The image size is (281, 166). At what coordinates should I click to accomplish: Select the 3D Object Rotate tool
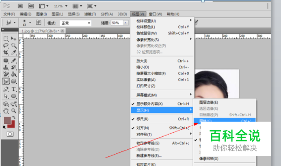(6, 104)
